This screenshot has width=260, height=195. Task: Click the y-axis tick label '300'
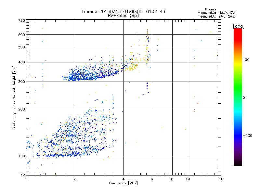(21, 82)
